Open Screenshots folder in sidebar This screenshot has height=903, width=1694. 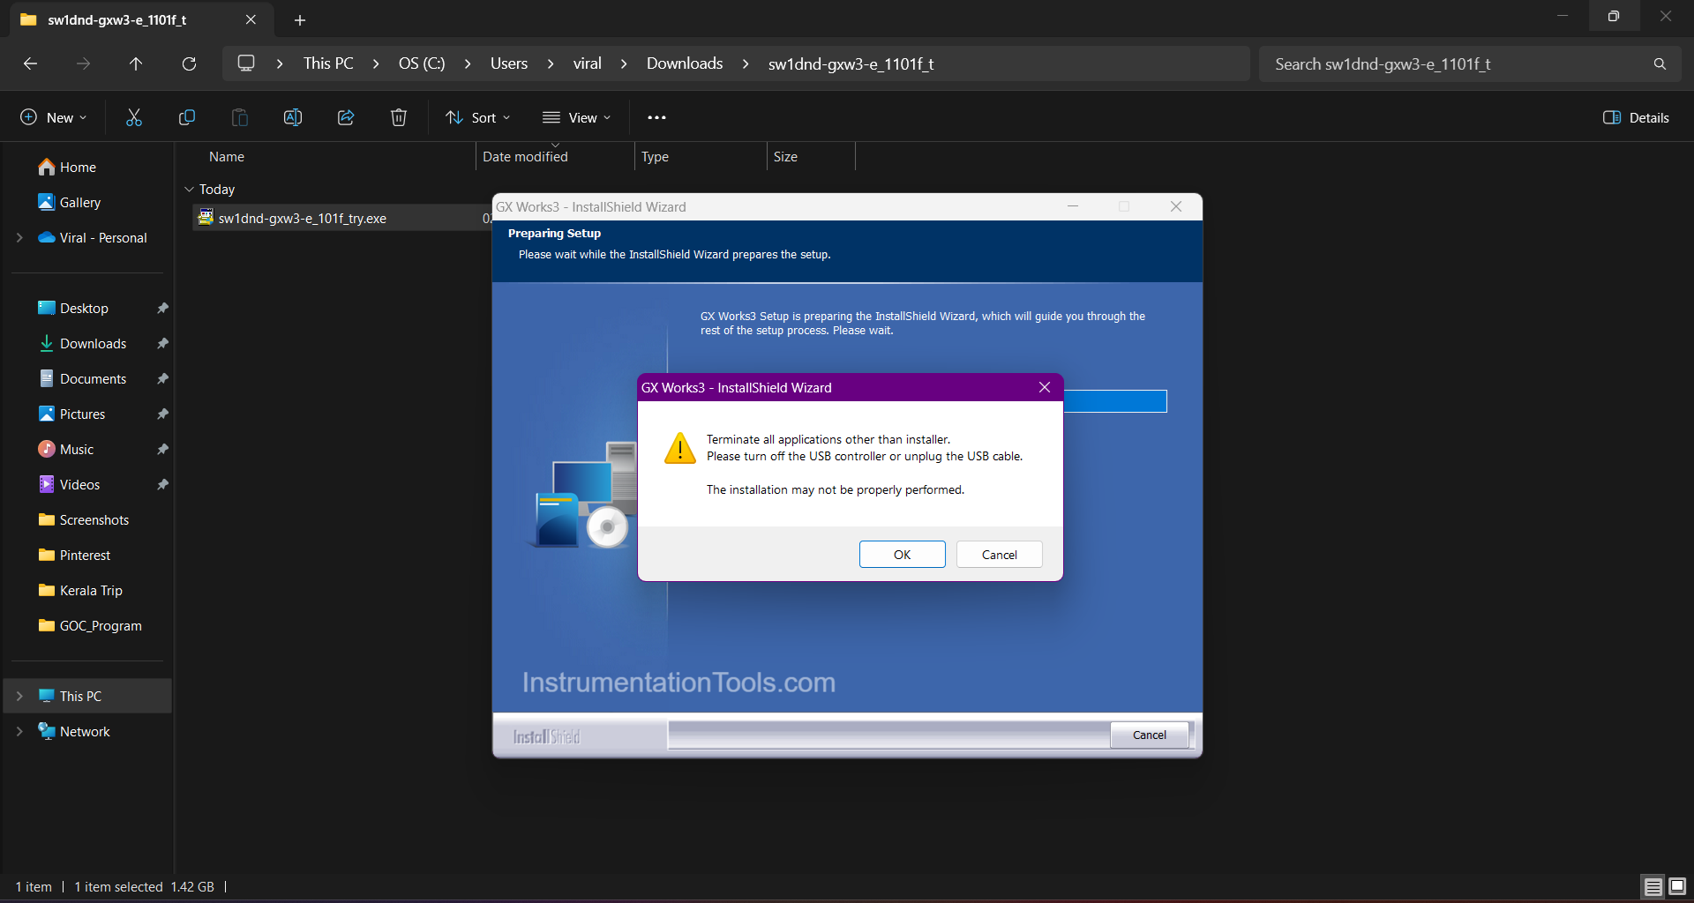click(x=84, y=519)
